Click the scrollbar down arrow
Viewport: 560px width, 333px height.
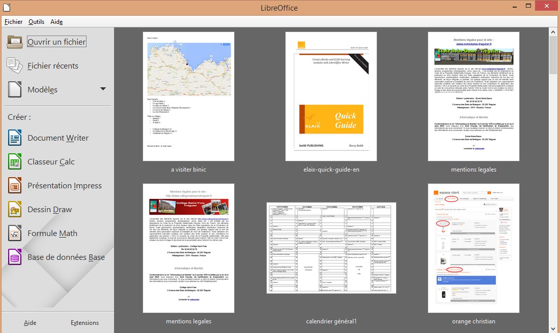click(553, 328)
